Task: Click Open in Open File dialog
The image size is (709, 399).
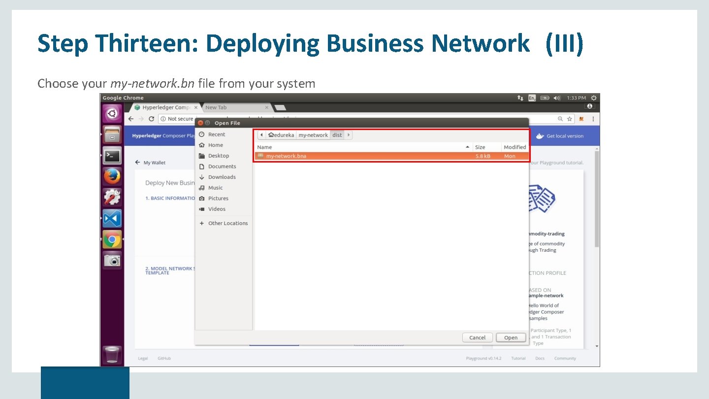Action: [511, 338]
